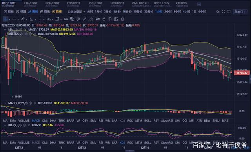Toggle the 指标 indicators button
The height and width of the screenshot is (152, 251).
coord(9,12)
